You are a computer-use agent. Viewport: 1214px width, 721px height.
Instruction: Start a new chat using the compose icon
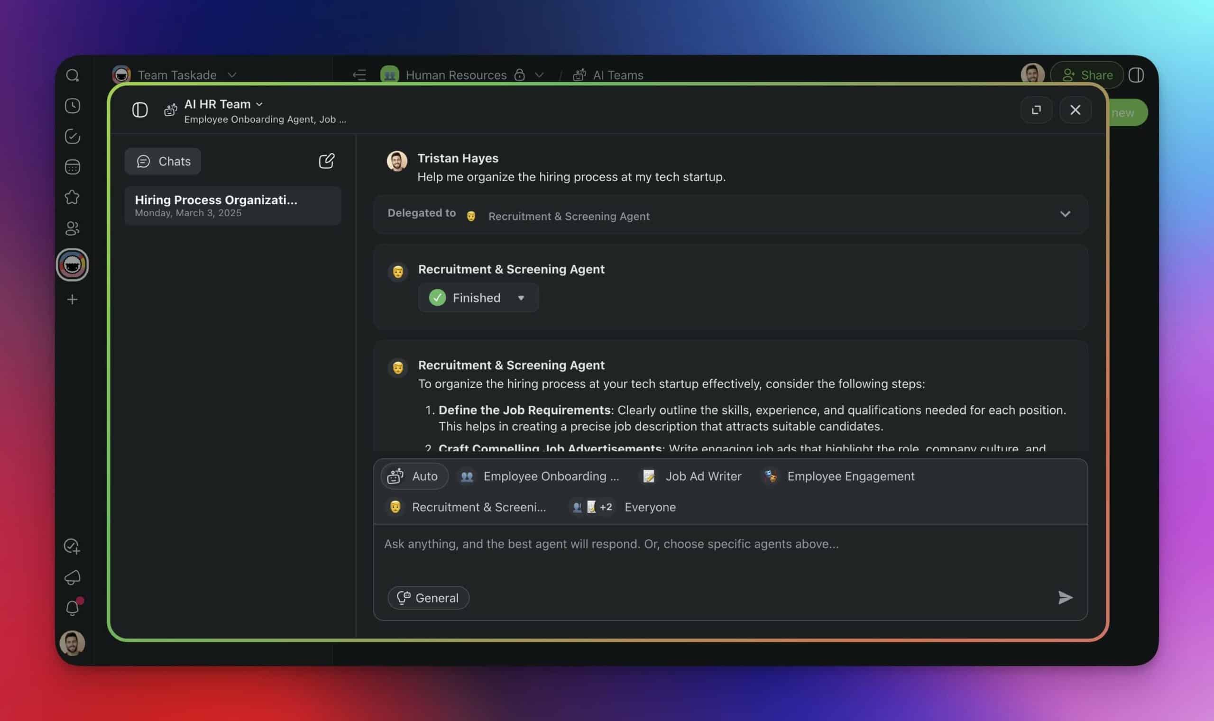coord(327,160)
